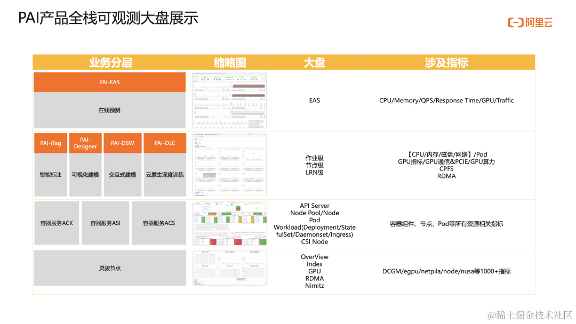Click the slide title PAI产品全栈可观测大盘展示
This screenshot has height=324, width=576.
108,18
